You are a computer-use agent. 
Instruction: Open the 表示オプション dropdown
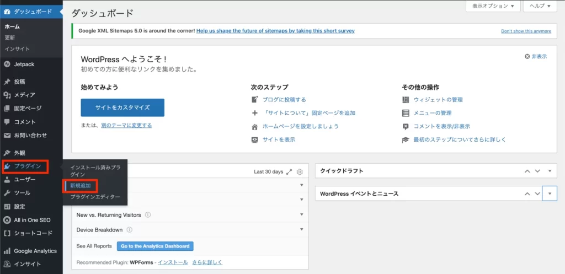click(x=493, y=6)
